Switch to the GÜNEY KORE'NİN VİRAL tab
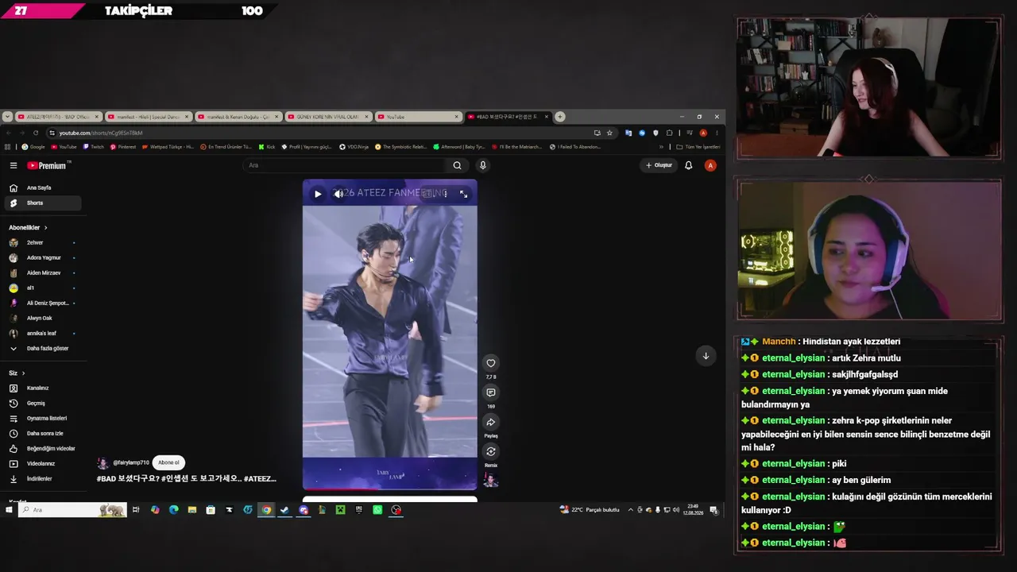Viewport: 1017px width, 572px height. pos(327,117)
